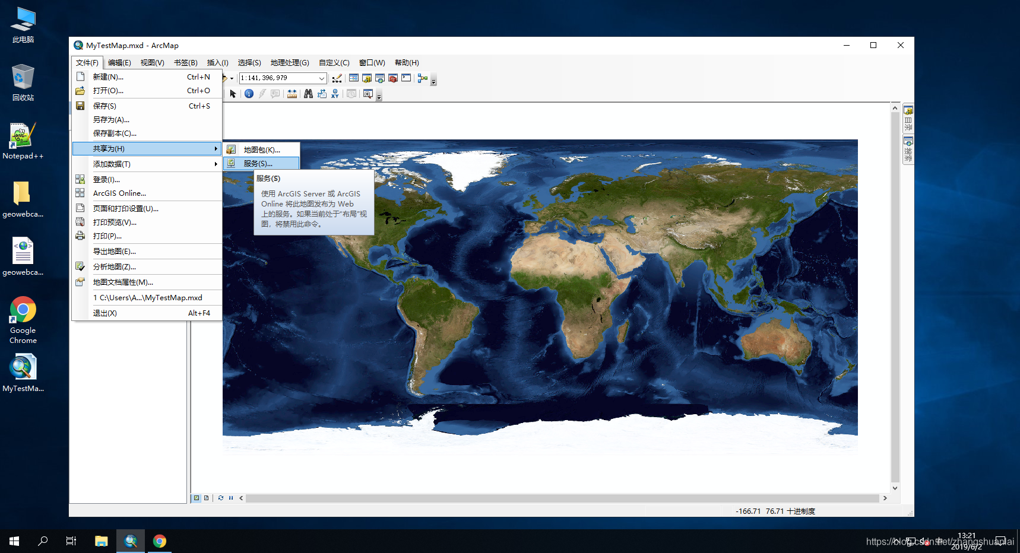The width and height of the screenshot is (1020, 553).
Task: Click the Time Slider icon
Action: [351, 94]
